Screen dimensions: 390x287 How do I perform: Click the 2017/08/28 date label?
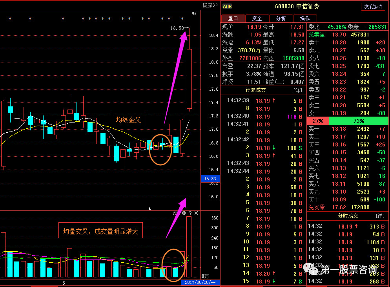click(200, 282)
